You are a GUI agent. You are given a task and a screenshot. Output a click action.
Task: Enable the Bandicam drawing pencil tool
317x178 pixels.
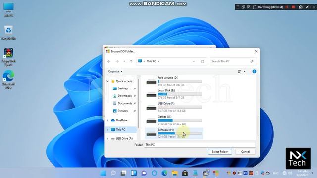[x=307, y=7]
